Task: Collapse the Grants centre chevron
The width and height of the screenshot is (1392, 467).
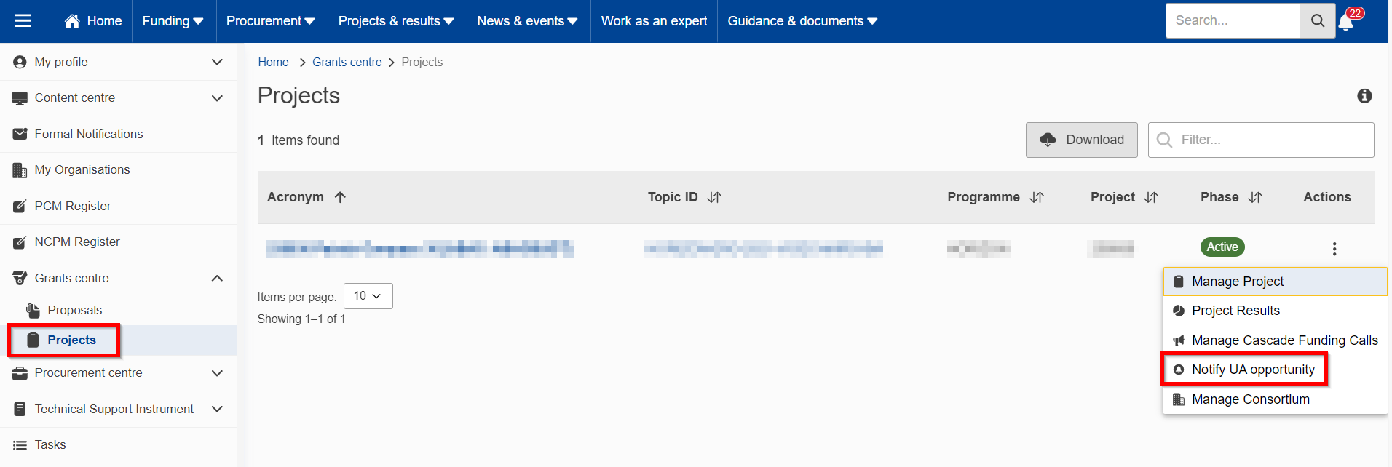Action: (x=217, y=278)
